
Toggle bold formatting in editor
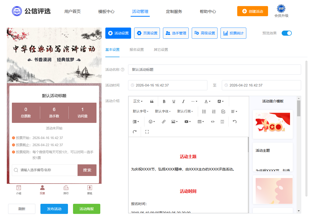[164, 101]
